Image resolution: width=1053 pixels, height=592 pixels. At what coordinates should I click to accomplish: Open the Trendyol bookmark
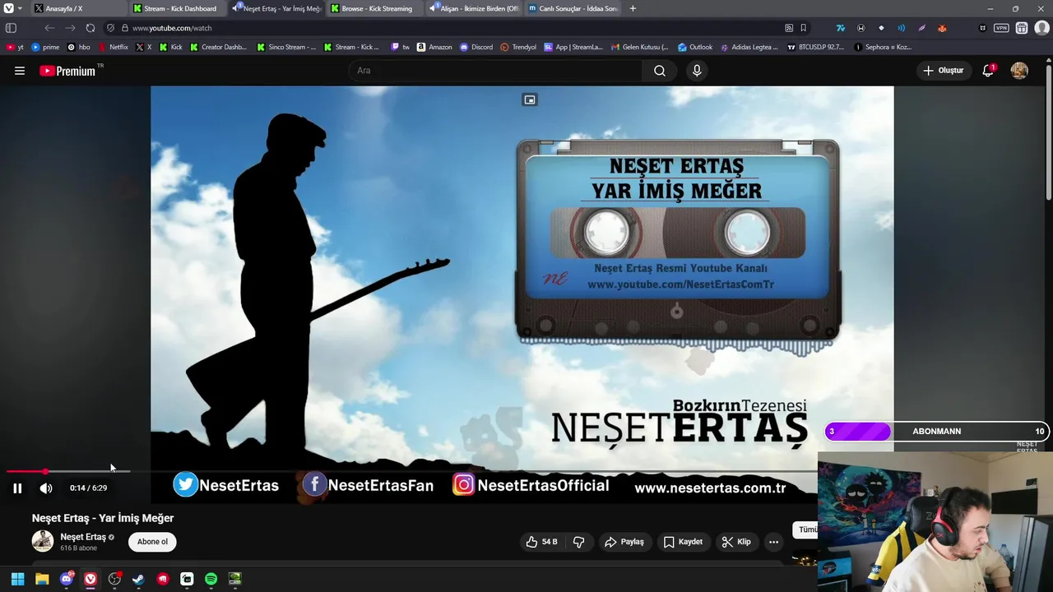point(518,47)
